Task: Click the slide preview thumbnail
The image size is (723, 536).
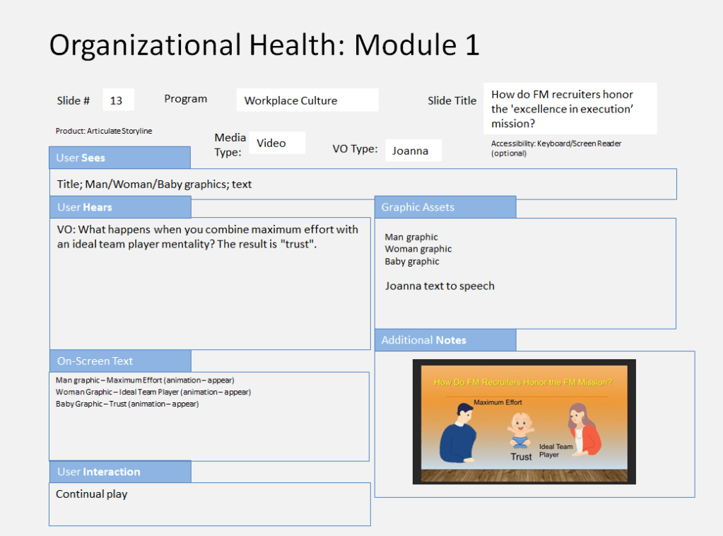Action: pyautogui.click(x=524, y=422)
